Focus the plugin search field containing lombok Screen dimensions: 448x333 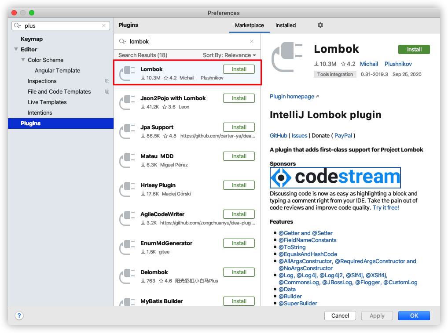[187, 41]
